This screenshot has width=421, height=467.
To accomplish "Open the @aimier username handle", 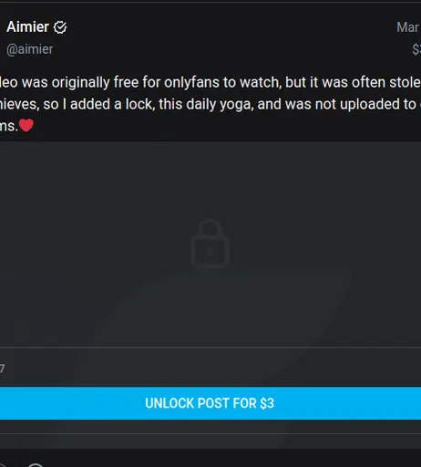I will pos(29,49).
